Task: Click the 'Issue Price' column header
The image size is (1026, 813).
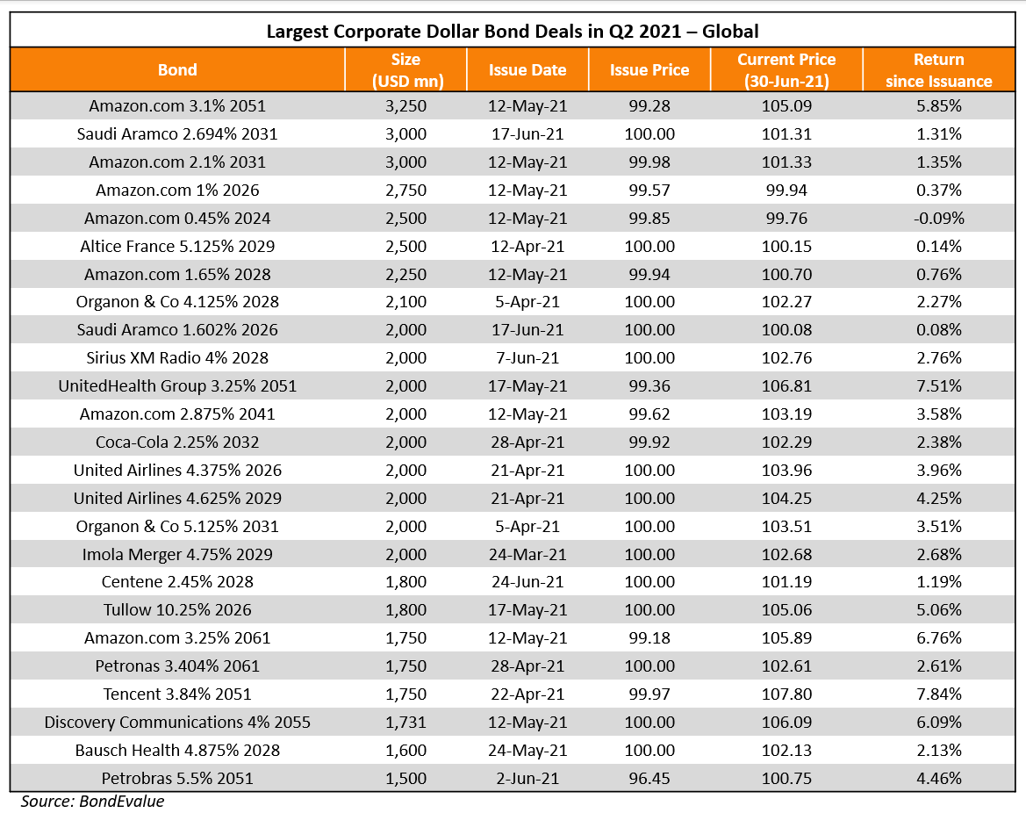Action: coord(649,70)
